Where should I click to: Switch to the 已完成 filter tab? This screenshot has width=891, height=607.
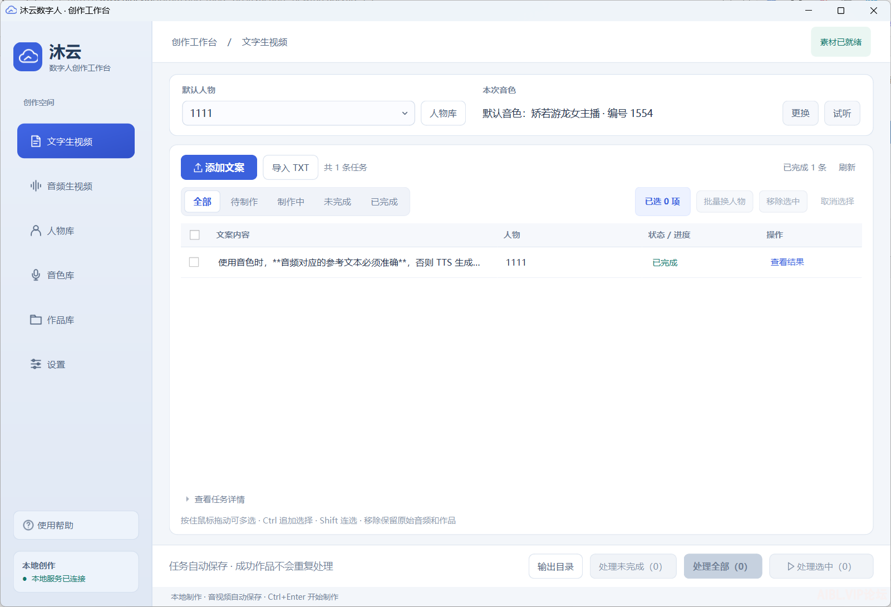[385, 202]
